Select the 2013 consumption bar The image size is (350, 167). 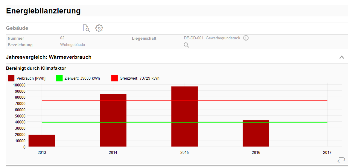coord(42,141)
